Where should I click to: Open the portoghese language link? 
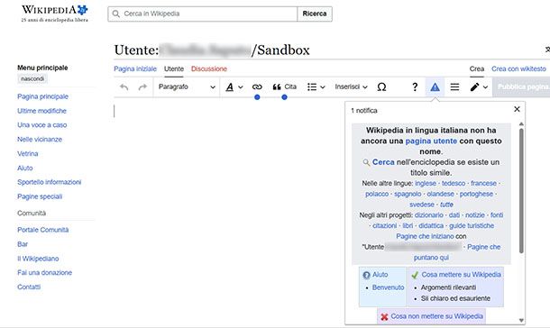point(476,194)
